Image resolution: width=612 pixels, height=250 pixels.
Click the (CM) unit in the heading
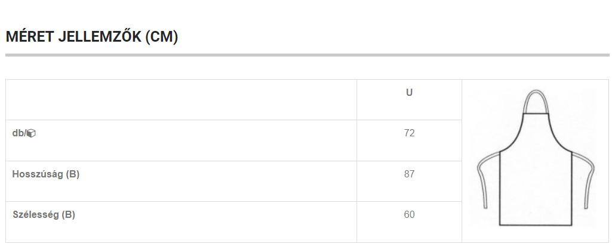[x=162, y=37]
